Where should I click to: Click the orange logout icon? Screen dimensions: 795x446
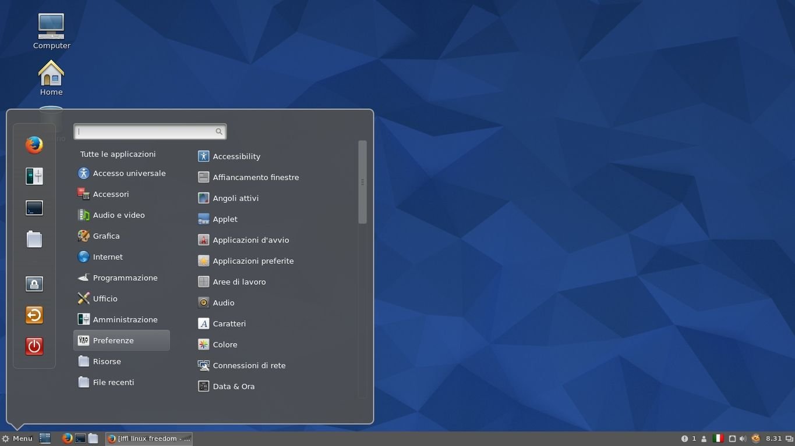point(34,315)
